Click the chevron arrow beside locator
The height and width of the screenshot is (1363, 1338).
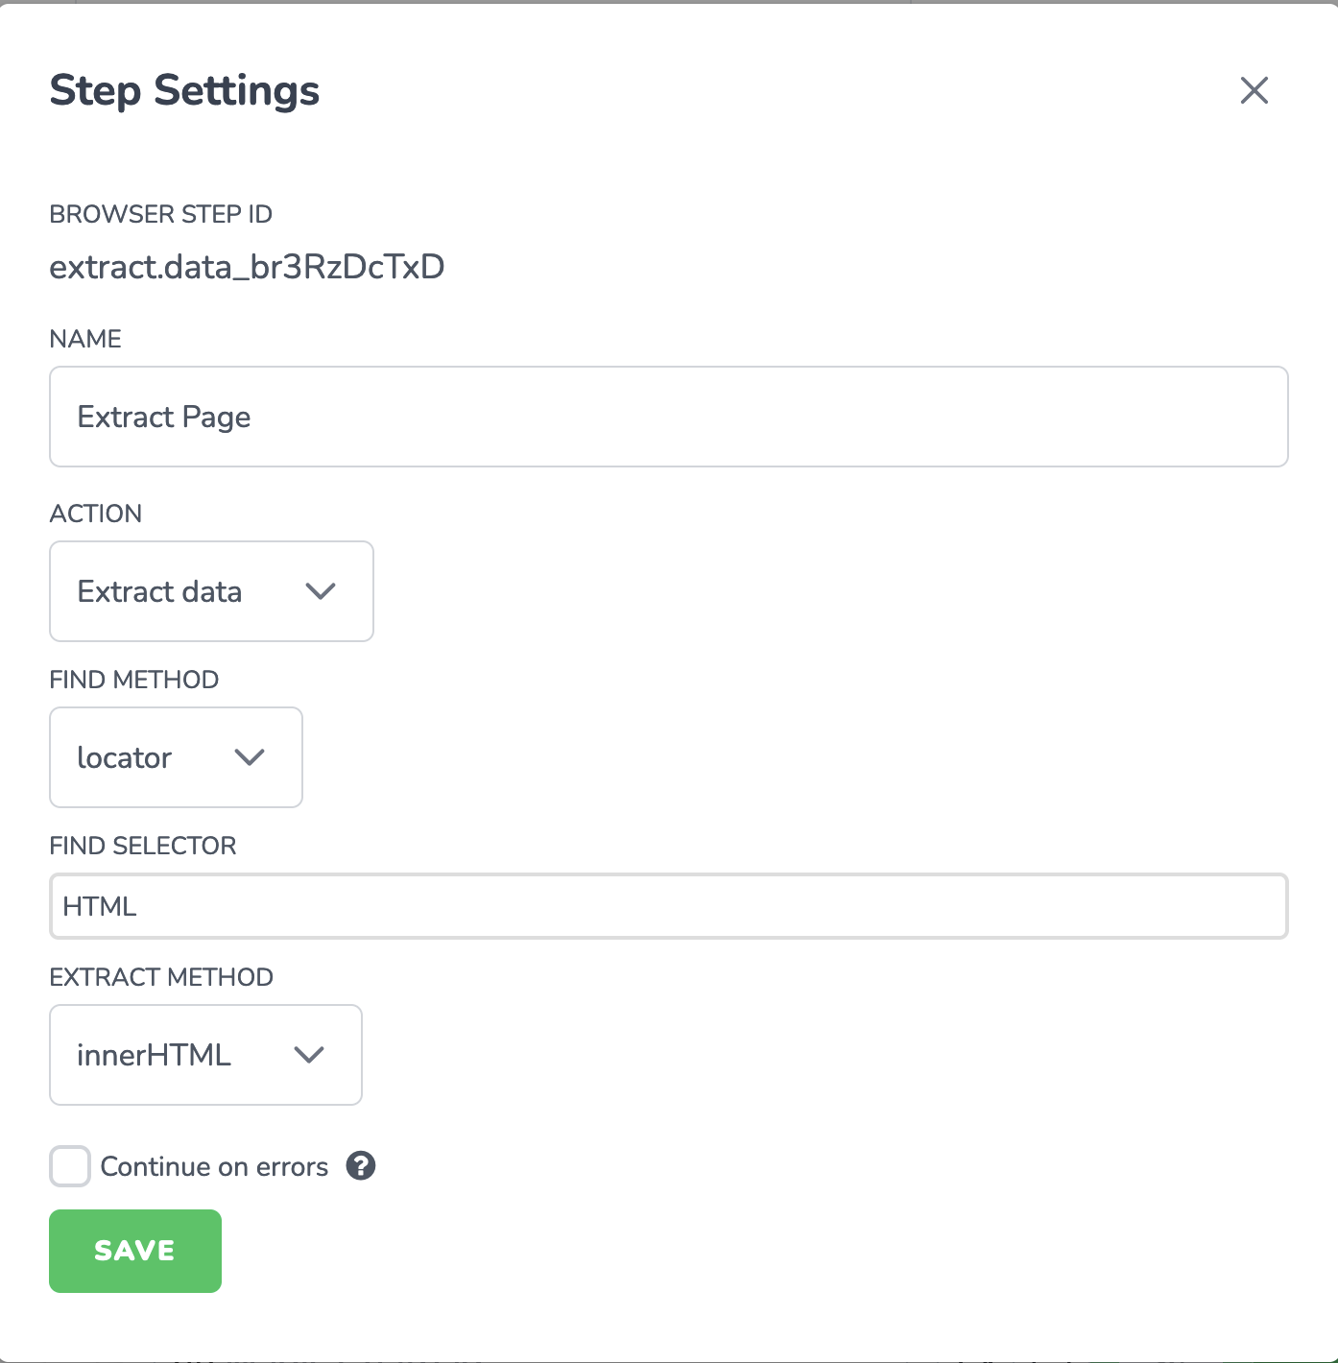point(250,757)
